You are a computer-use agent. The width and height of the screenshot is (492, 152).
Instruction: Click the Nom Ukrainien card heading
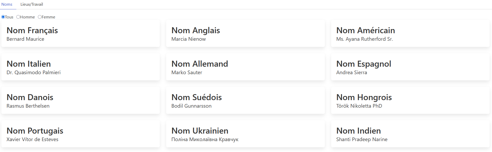click(200, 131)
